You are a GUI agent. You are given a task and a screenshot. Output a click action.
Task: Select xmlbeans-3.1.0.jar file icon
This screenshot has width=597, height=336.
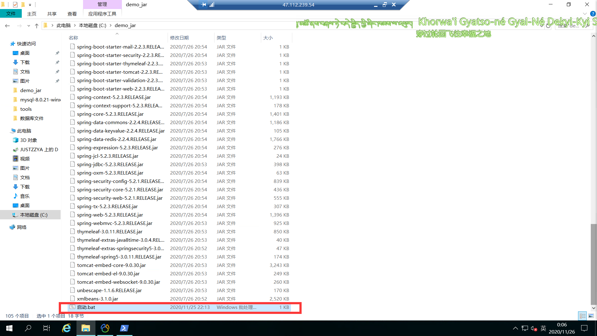click(72, 299)
